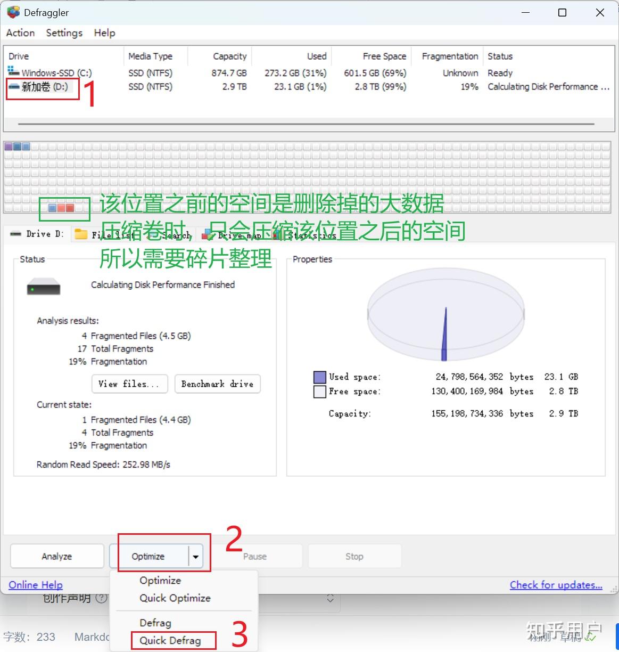Viewport: 619px width, 652px height.
Task: Open the Online Help link
Action: coord(36,585)
